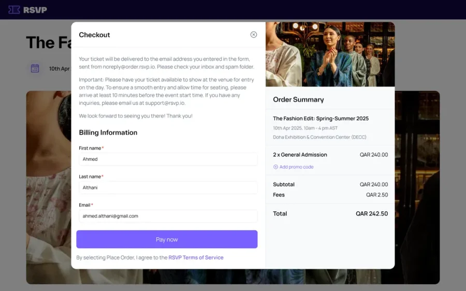Close the Checkout dialog with the X icon
This screenshot has width=466, height=291.
point(254,35)
